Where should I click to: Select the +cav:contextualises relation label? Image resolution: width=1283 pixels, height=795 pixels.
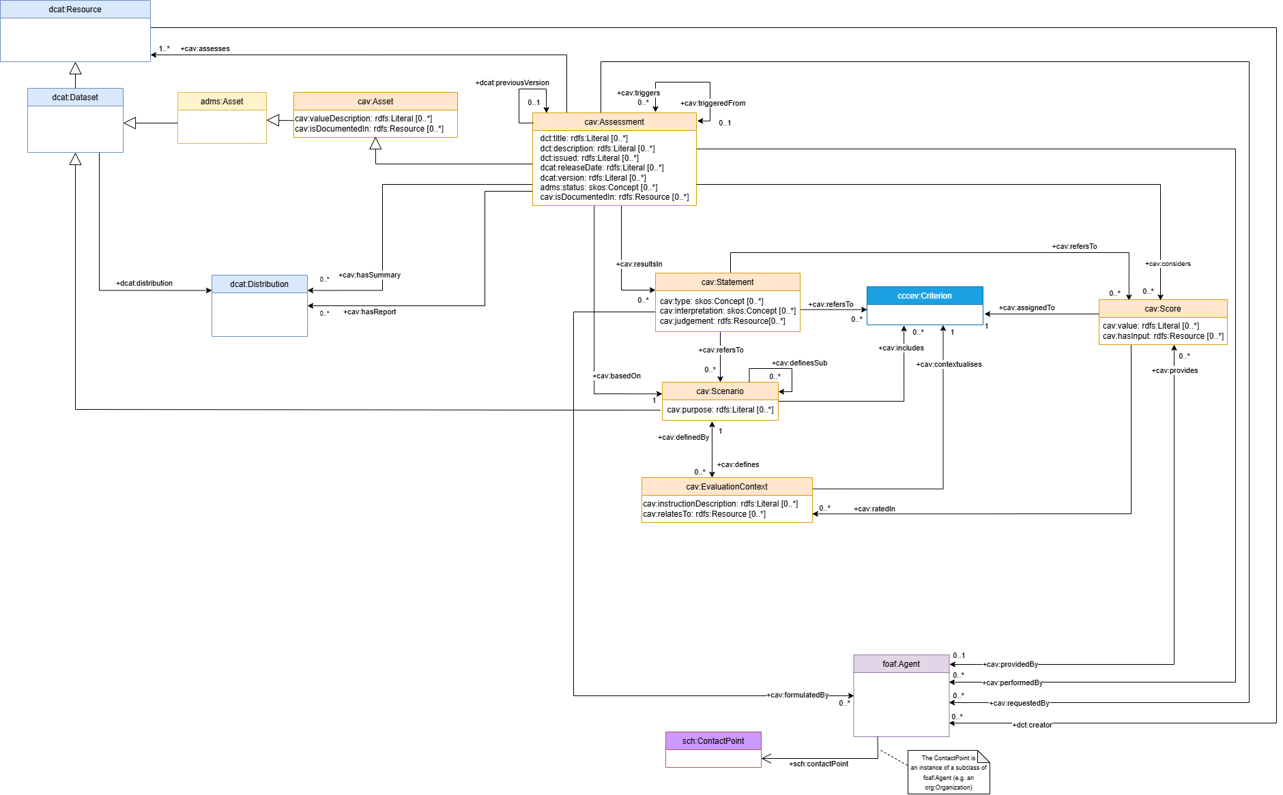tap(949, 365)
